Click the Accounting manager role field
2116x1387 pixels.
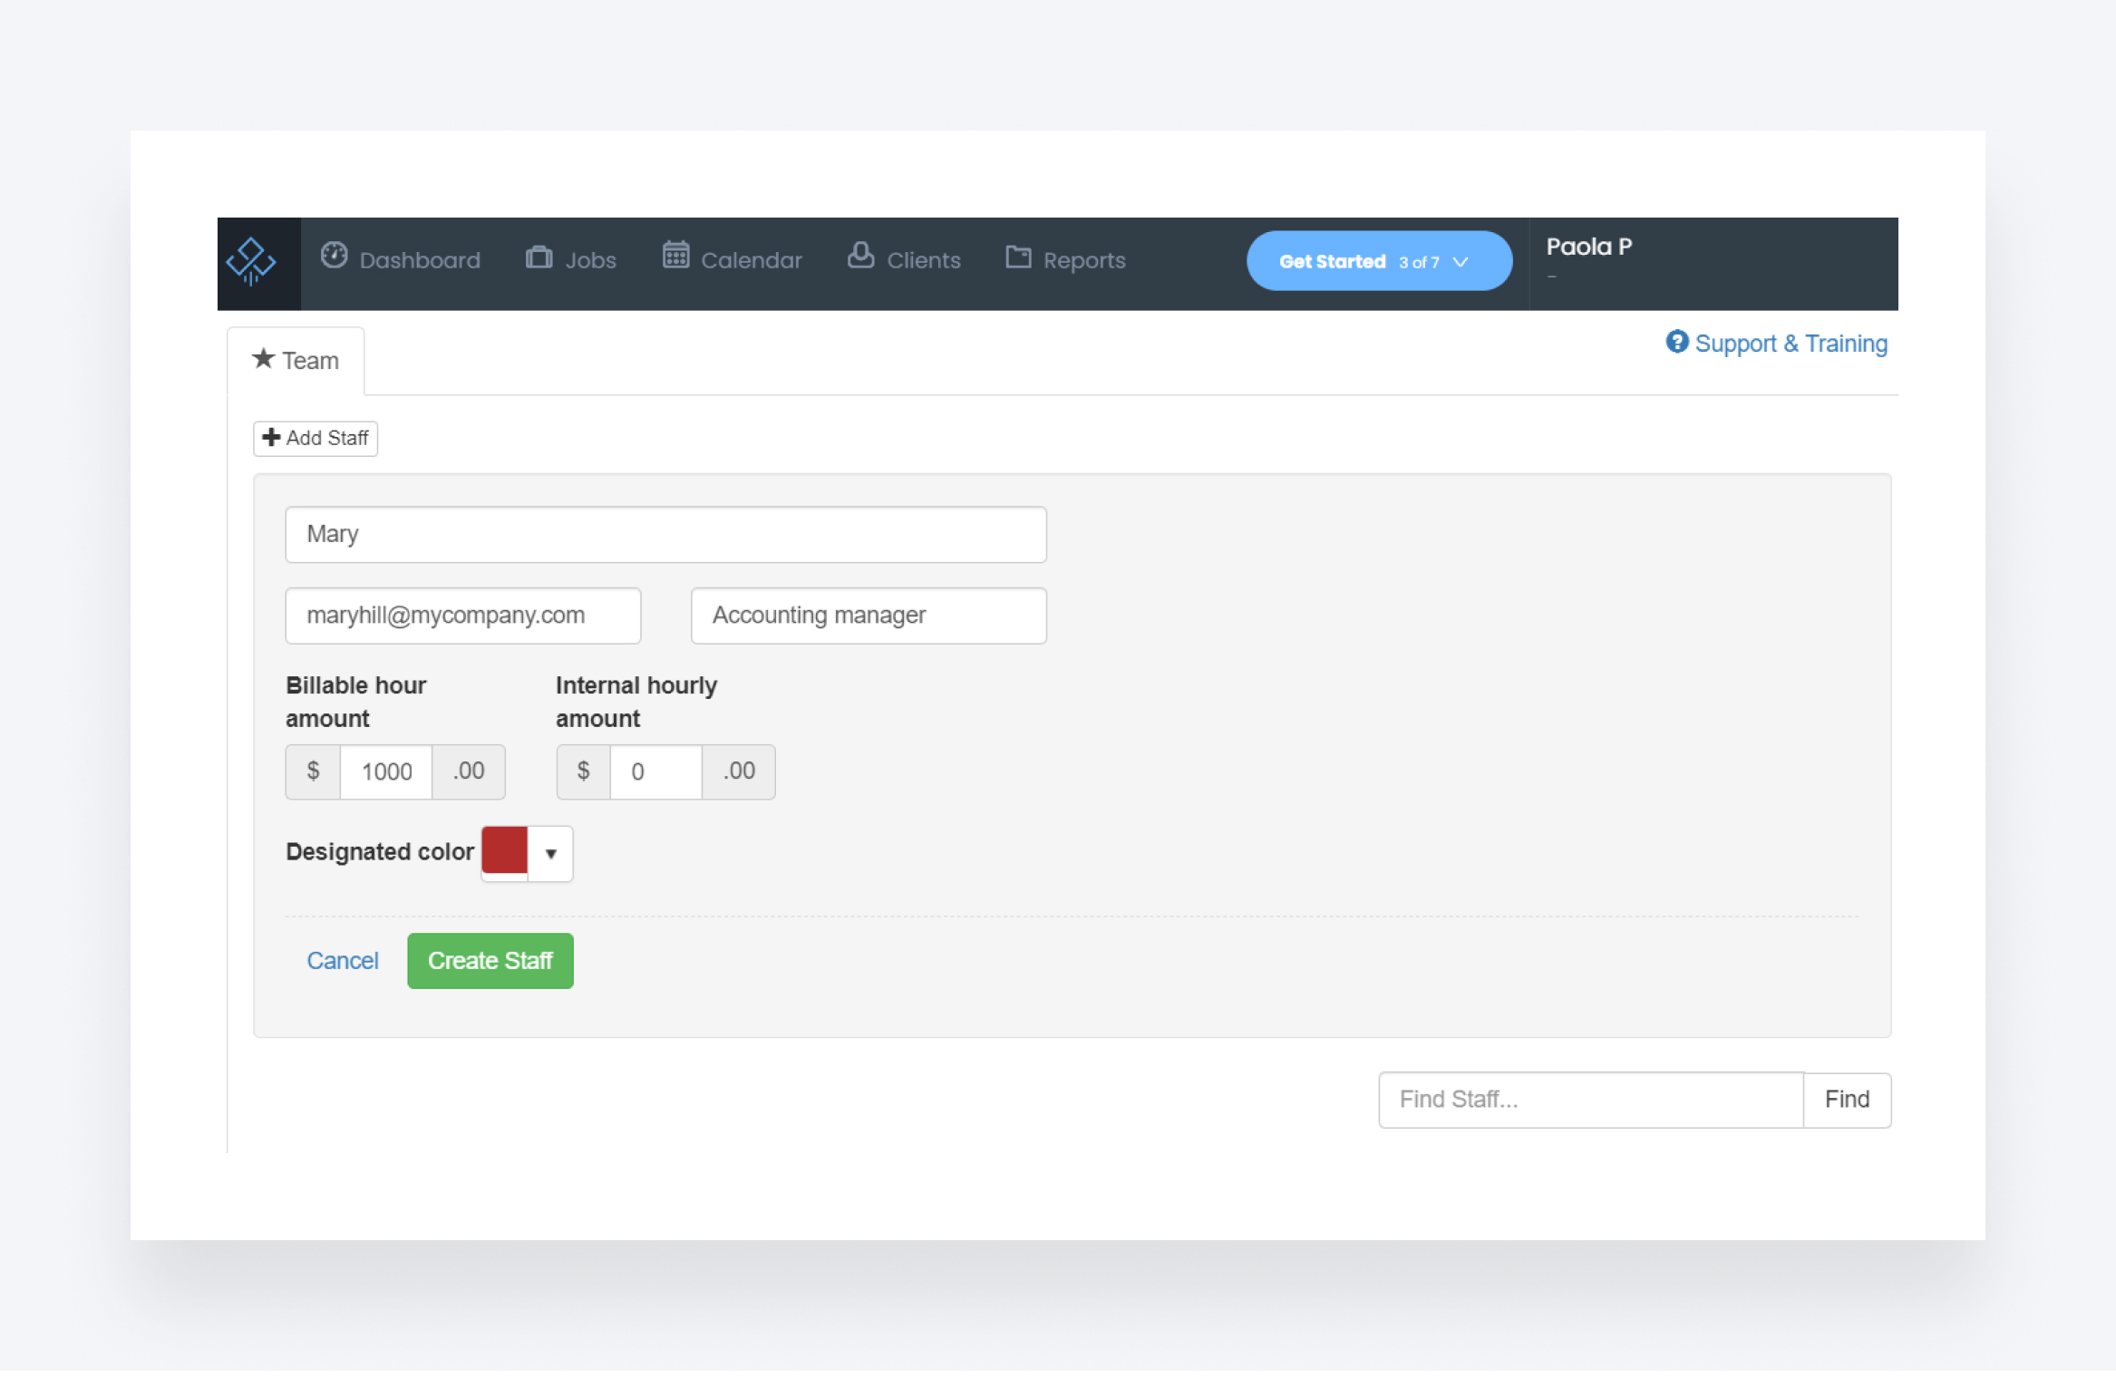(x=867, y=616)
